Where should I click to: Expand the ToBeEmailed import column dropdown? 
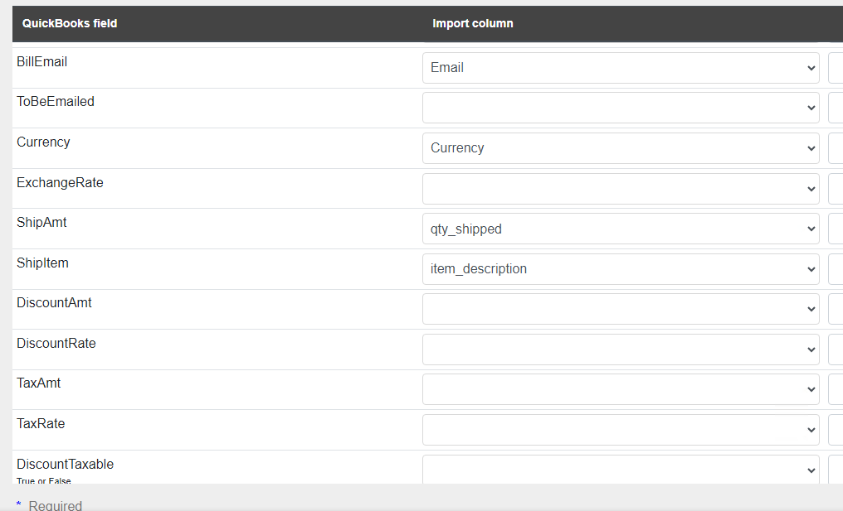(621, 108)
